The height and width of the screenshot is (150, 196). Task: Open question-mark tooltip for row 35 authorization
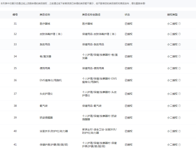point(179,68)
